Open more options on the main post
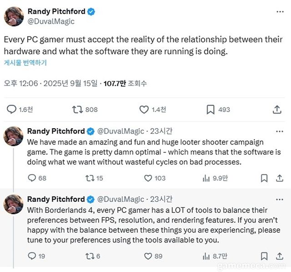This screenshot has height=272, width=291. click(x=280, y=11)
